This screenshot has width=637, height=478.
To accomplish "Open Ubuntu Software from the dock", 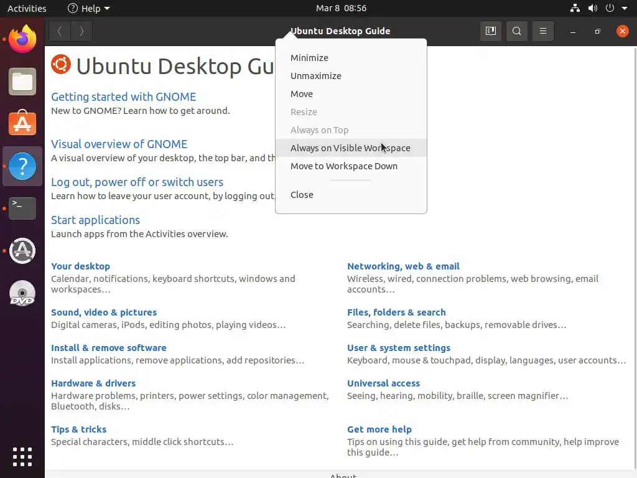I will (x=22, y=123).
